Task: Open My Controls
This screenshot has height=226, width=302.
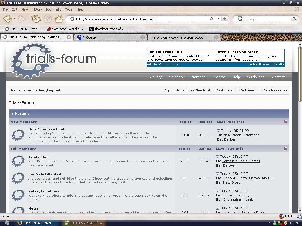Action: pyautogui.click(x=175, y=90)
